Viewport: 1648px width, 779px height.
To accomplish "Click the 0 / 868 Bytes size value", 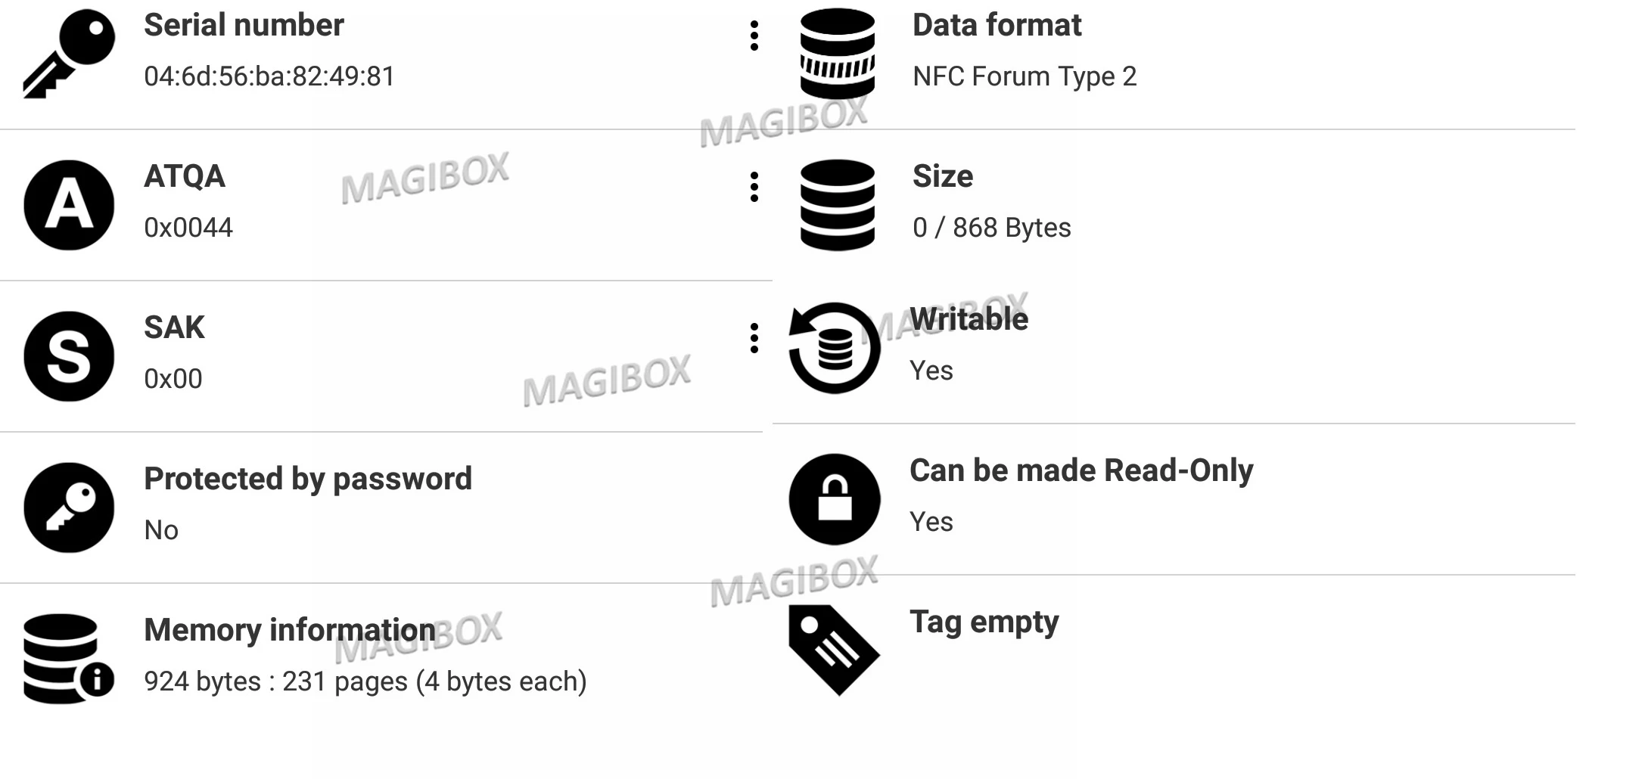I will (991, 228).
